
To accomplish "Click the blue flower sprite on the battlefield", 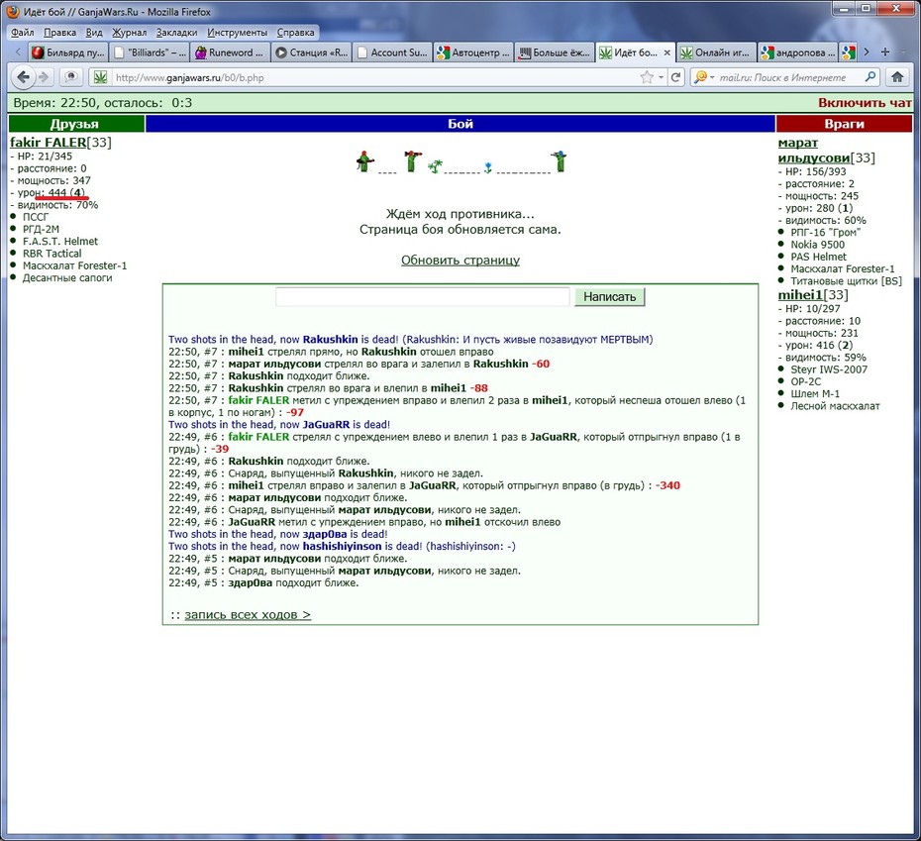I will click(x=487, y=168).
